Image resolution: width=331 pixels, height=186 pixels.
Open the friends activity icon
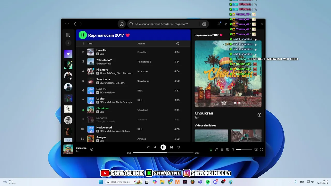226,24
